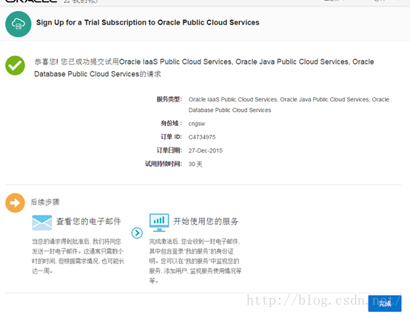This screenshot has height=315, width=410.
Task: Click the green success checkmark icon
Action: (15, 65)
